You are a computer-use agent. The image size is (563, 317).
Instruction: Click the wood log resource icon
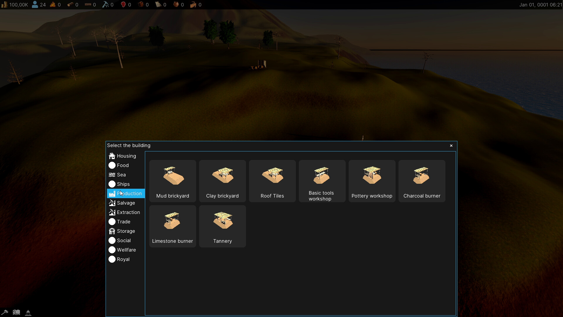pos(70,5)
